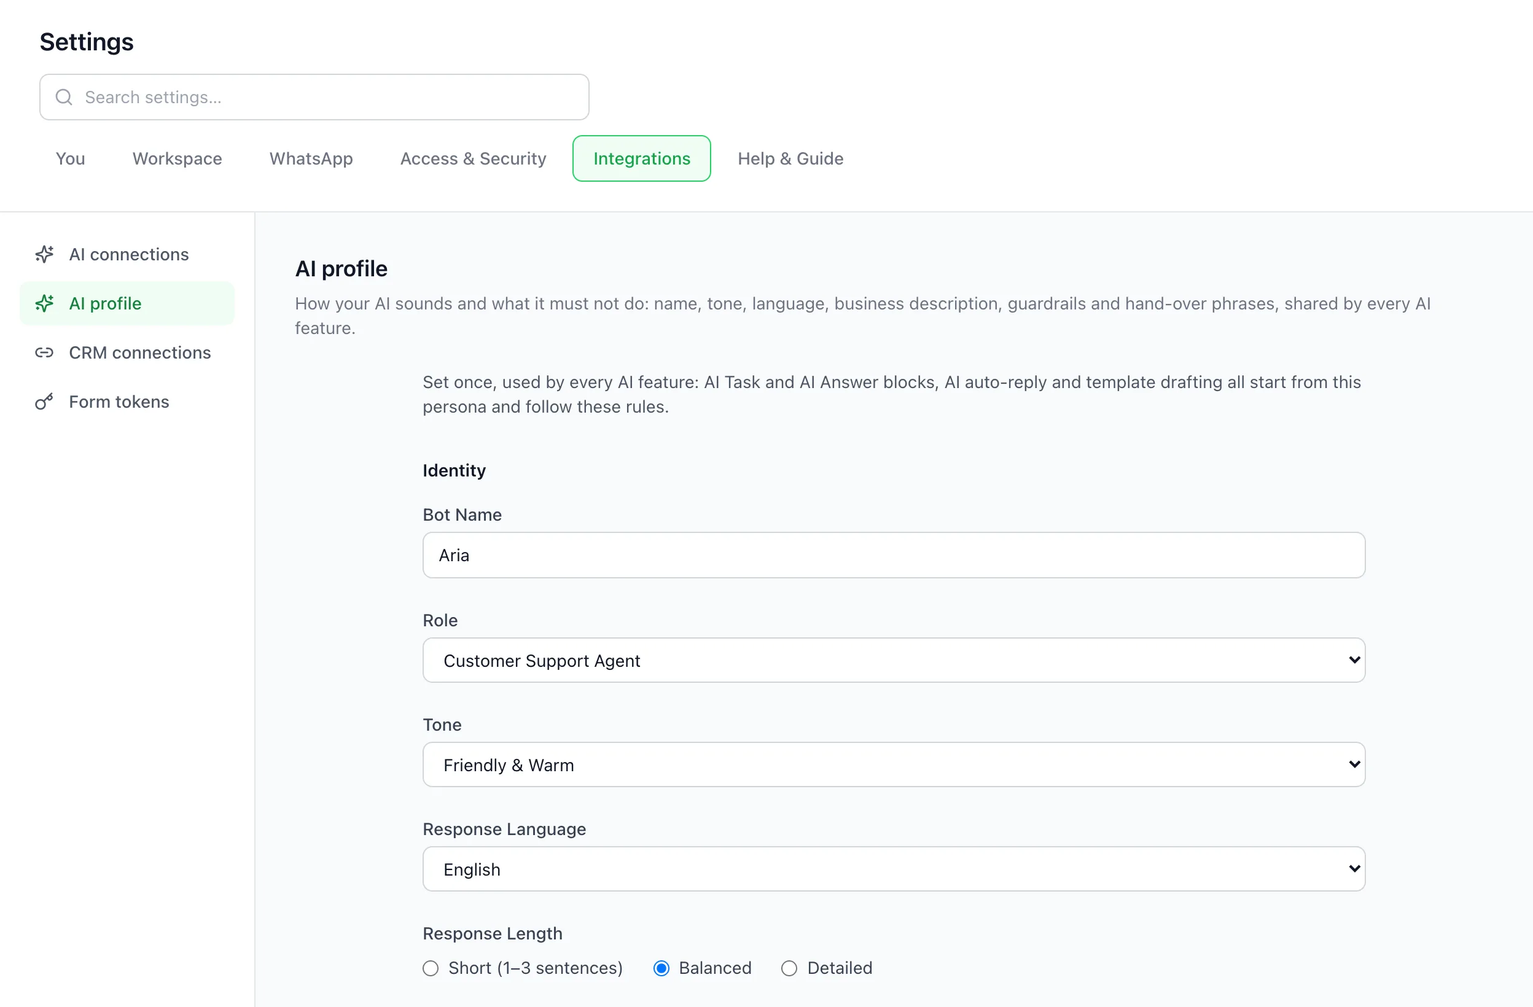Open the Help & Guide tab
Viewport: 1533px width, 1007px height.
point(790,158)
